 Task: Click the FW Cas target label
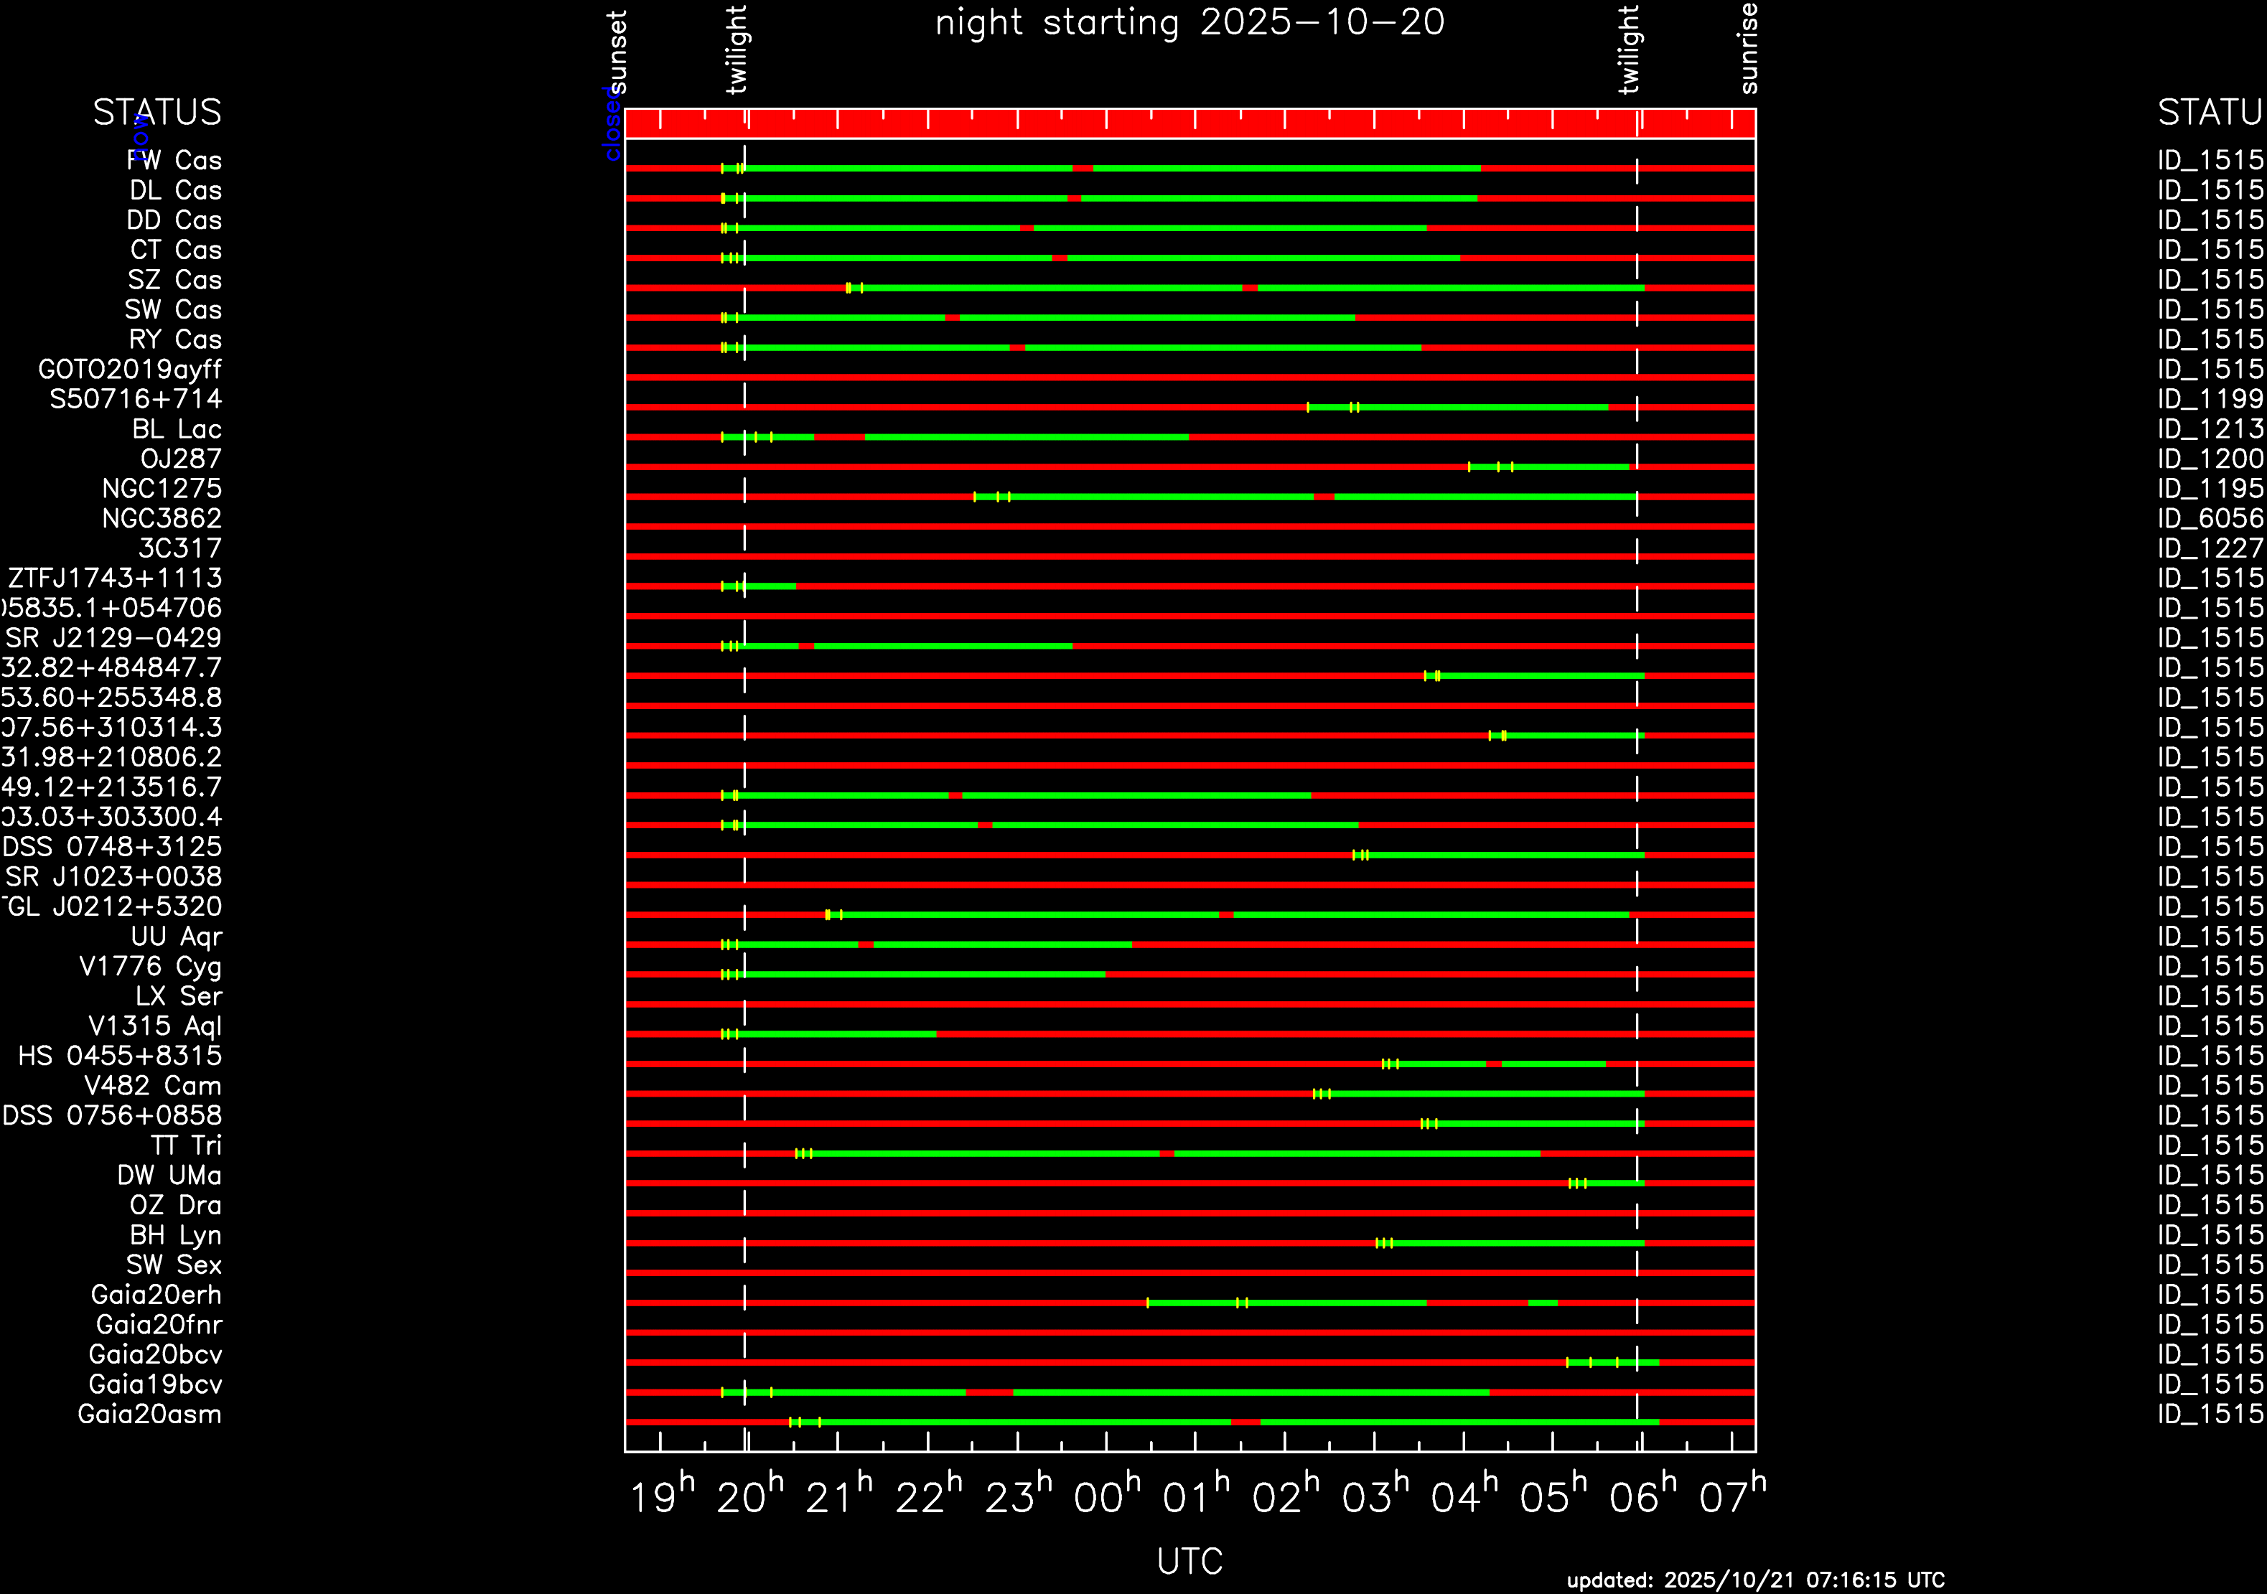tap(174, 161)
